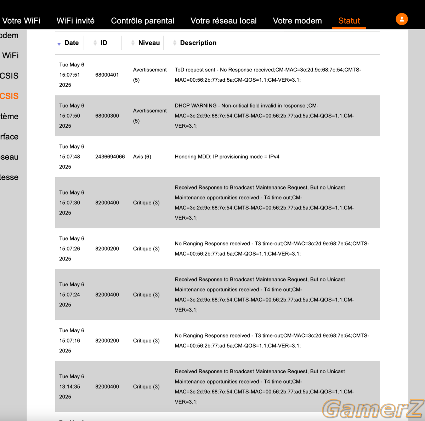Select the date cell Tue May 6 15:07:50
The width and height of the screenshot is (425, 421).
[72, 116]
